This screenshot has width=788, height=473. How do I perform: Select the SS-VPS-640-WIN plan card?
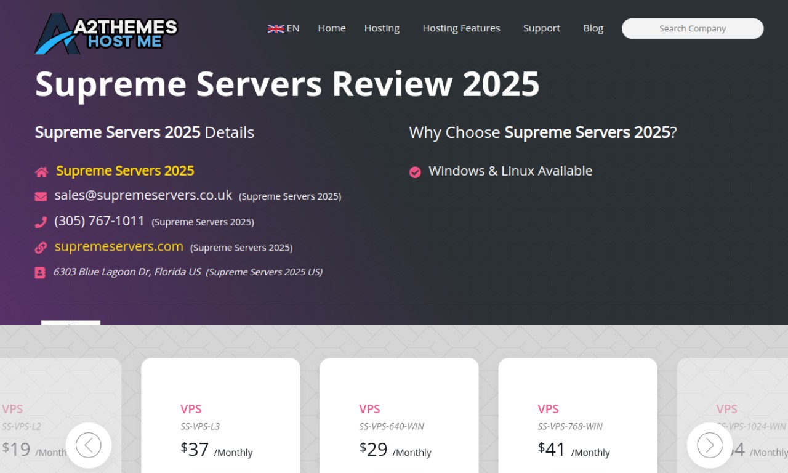point(399,416)
